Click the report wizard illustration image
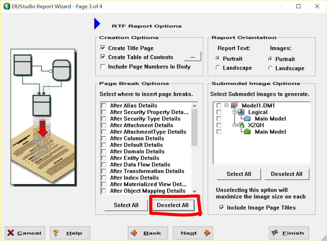 coord(43,117)
